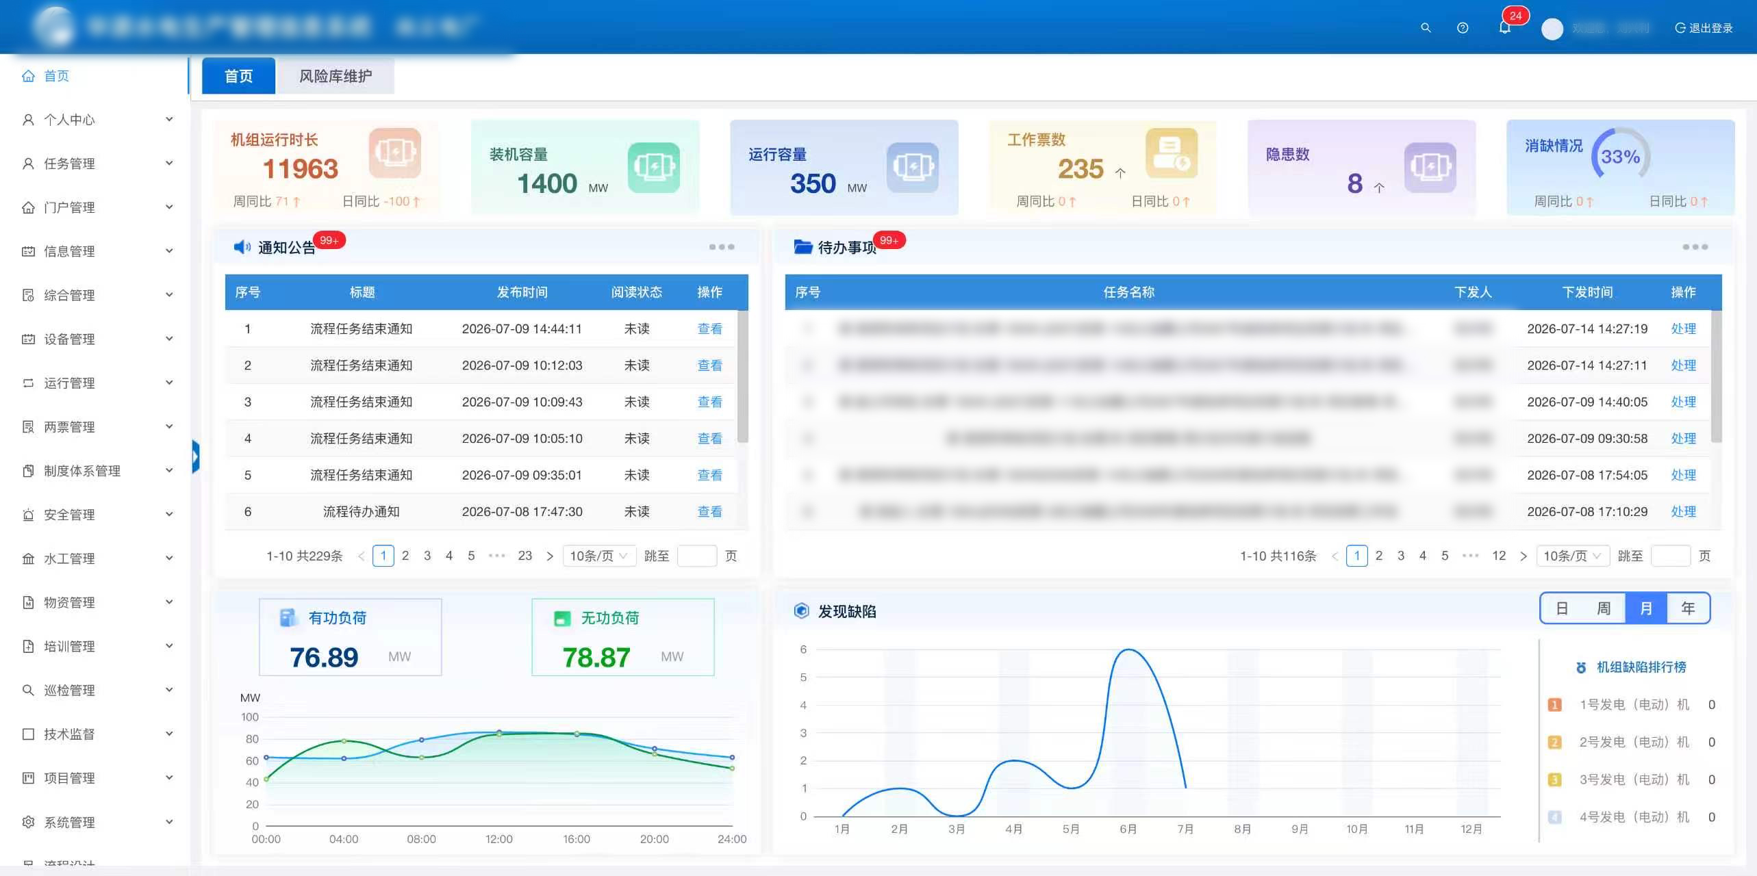Click the 待办事项 table vertical scrollbar

click(x=1716, y=376)
